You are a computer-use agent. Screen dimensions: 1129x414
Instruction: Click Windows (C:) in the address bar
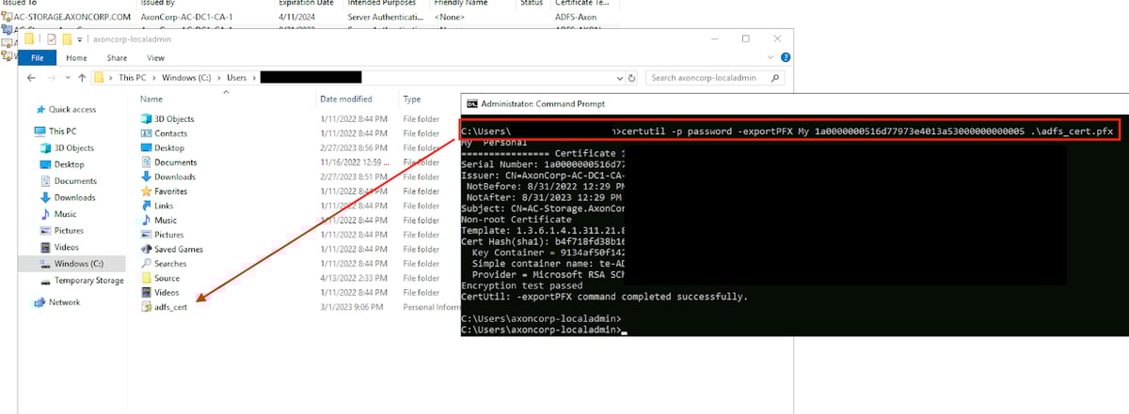pyautogui.click(x=188, y=78)
